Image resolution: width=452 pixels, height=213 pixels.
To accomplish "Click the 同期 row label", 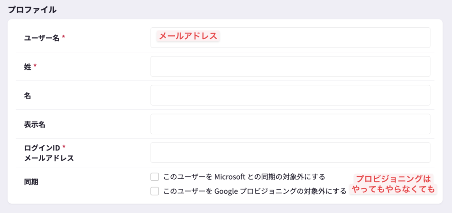I will click(x=31, y=182).
